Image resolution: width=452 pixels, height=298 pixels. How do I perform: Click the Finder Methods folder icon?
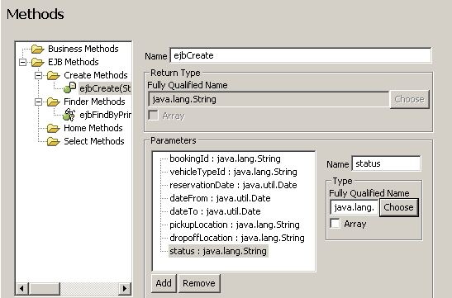(x=54, y=102)
